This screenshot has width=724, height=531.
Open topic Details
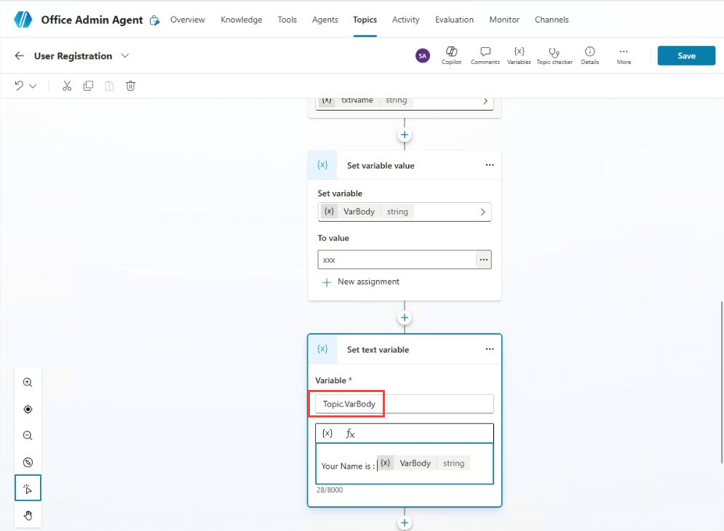589,55
